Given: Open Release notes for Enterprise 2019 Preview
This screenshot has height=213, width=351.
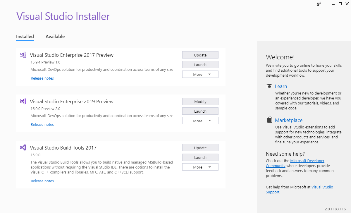Looking at the screenshot, I should [42, 124].
